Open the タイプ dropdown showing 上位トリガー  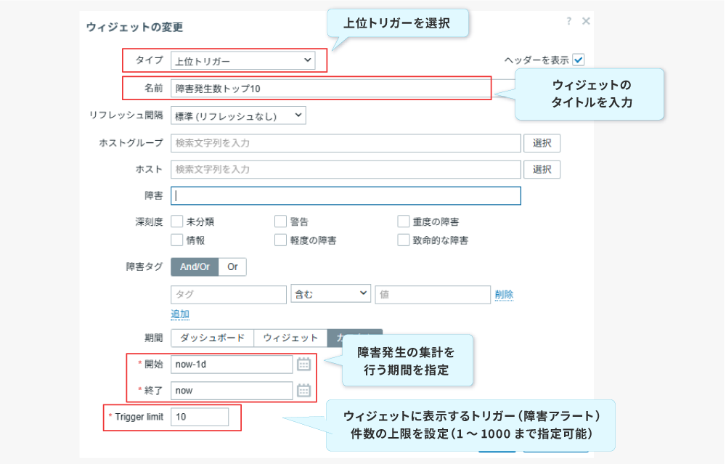(243, 61)
